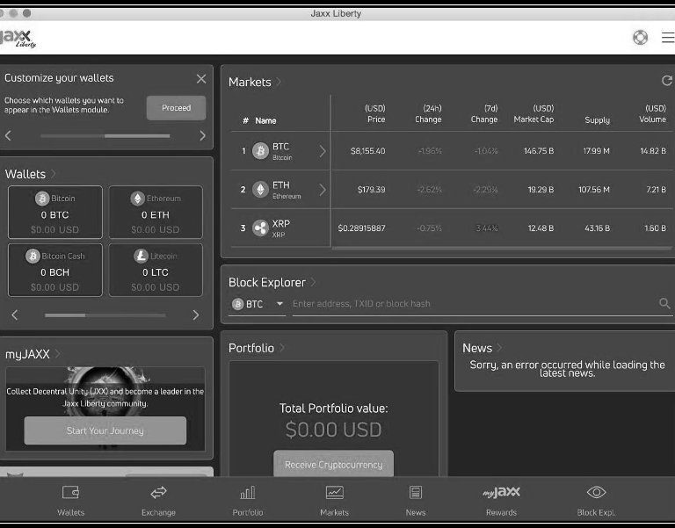Click BTC icon in Markets table
The height and width of the screenshot is (528, 675).
(x=260, y=151)
